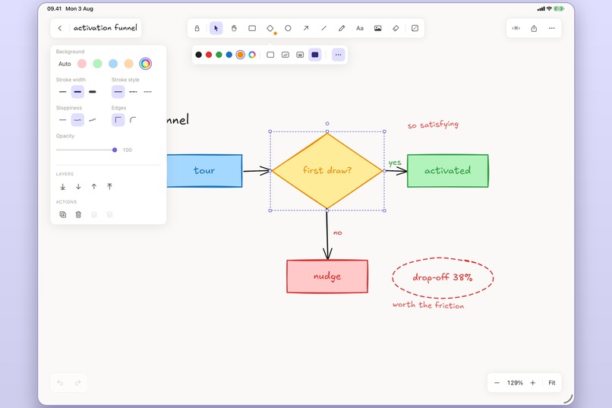Select the hand pan tool
Image resolution: width=612 pixels, height=408 pixels.
click(x=234, y=28)
